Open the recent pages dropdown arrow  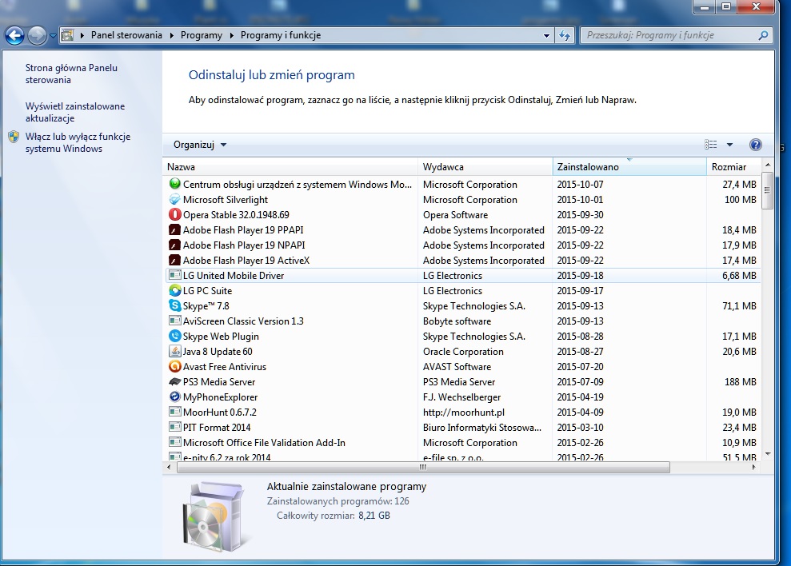pyautogui.click(x=53, y=36)
